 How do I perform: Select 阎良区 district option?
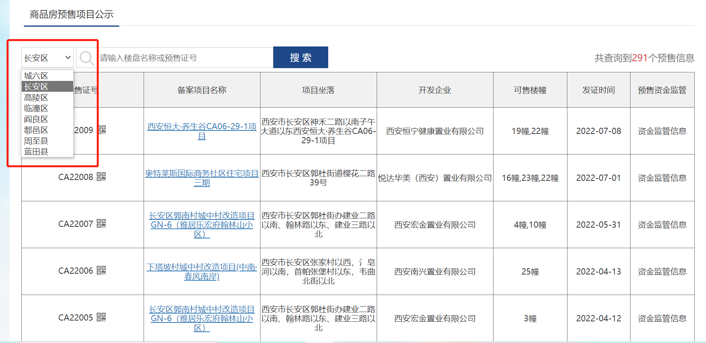[36, 119]
